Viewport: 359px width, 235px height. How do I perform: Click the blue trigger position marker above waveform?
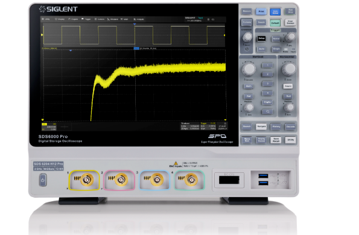click(135, 24)
